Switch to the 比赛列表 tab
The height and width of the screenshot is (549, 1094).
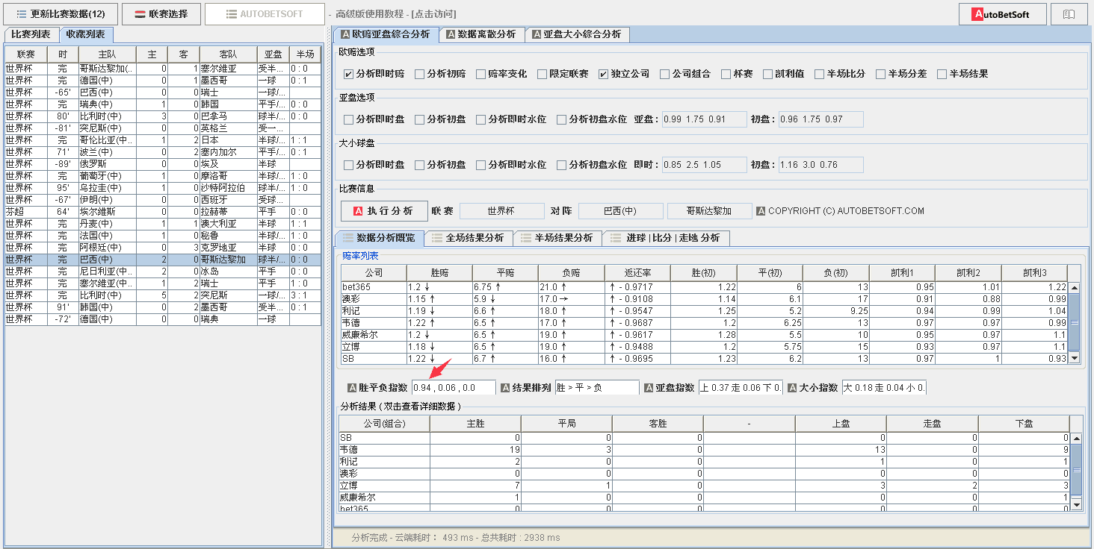point(31,34)
